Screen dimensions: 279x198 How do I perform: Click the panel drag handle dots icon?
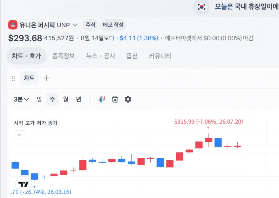(13, 78)
